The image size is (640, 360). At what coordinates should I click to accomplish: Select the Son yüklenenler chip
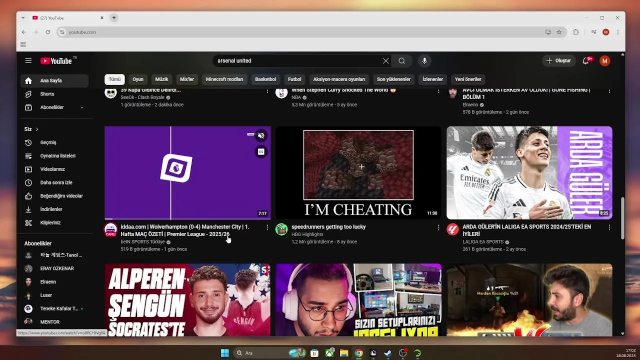(393, 79)
